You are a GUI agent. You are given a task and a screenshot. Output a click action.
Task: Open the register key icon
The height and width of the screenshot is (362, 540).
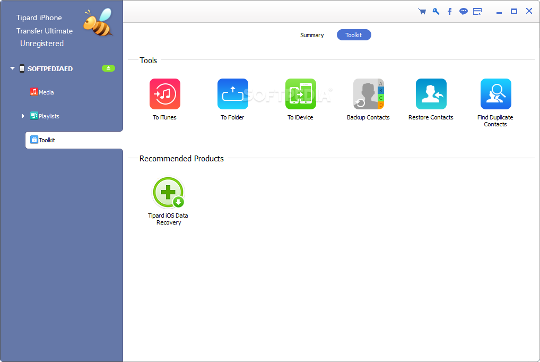point(436,11)
